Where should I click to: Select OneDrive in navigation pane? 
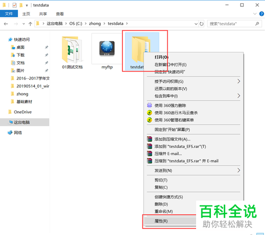(x=23, y=112)
